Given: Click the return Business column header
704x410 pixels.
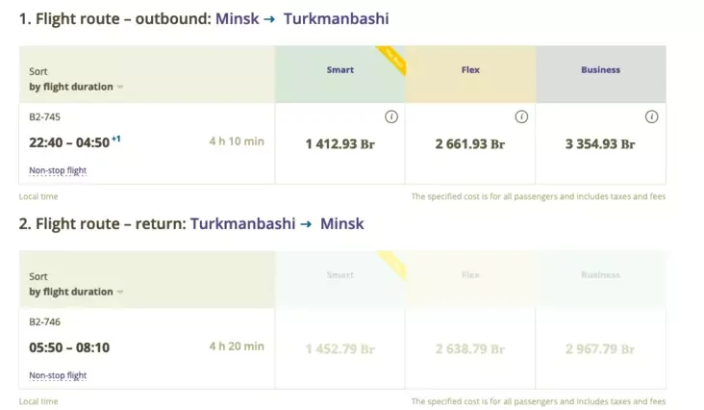Looking at the screenshot, I should [x=601, y=275].
